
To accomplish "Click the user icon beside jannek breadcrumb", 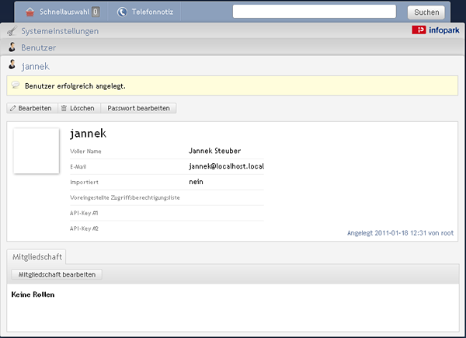I will click(12, 64).
